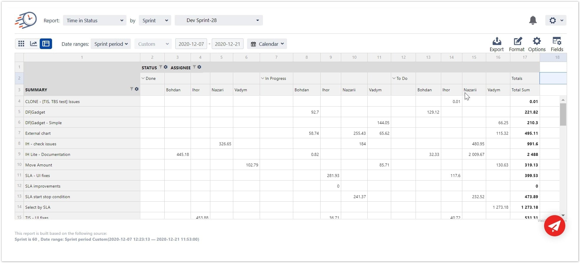Filter the SUMMARY column funnel
Viewport: 580px width, 263px height.
131,89
